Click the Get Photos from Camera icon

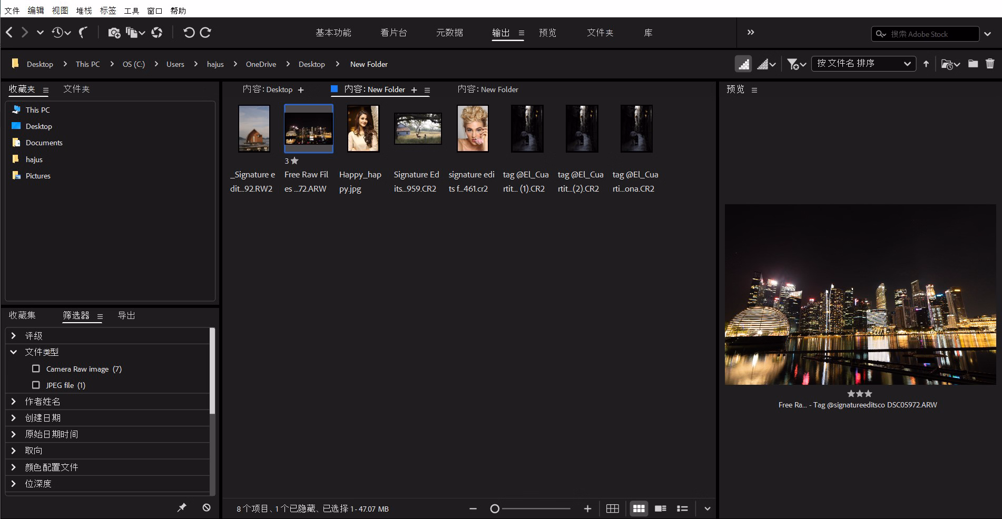tap(114, 33)
